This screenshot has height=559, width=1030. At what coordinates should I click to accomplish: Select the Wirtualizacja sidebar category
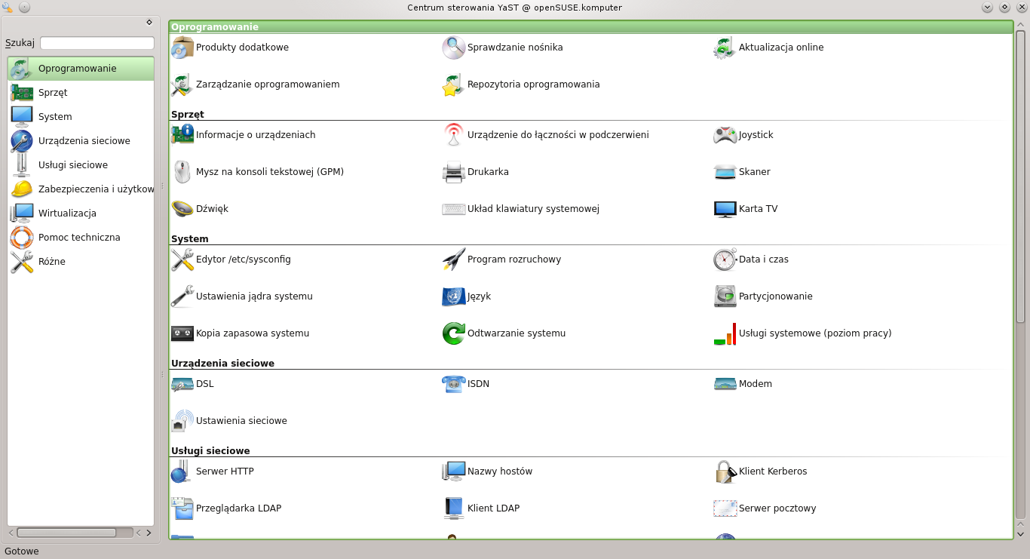pos(67,213)
